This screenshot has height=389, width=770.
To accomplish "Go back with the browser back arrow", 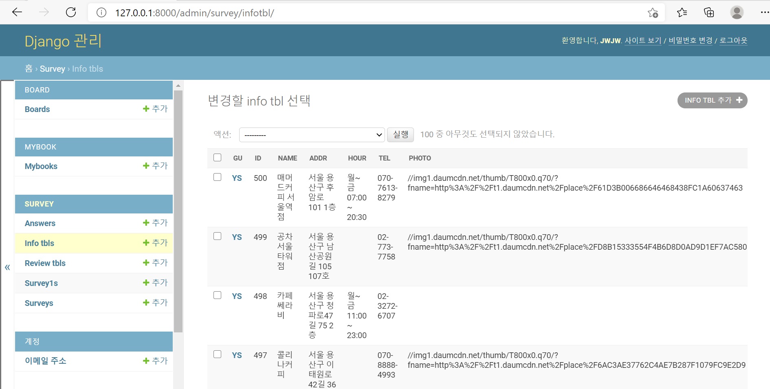I will 17,12.
